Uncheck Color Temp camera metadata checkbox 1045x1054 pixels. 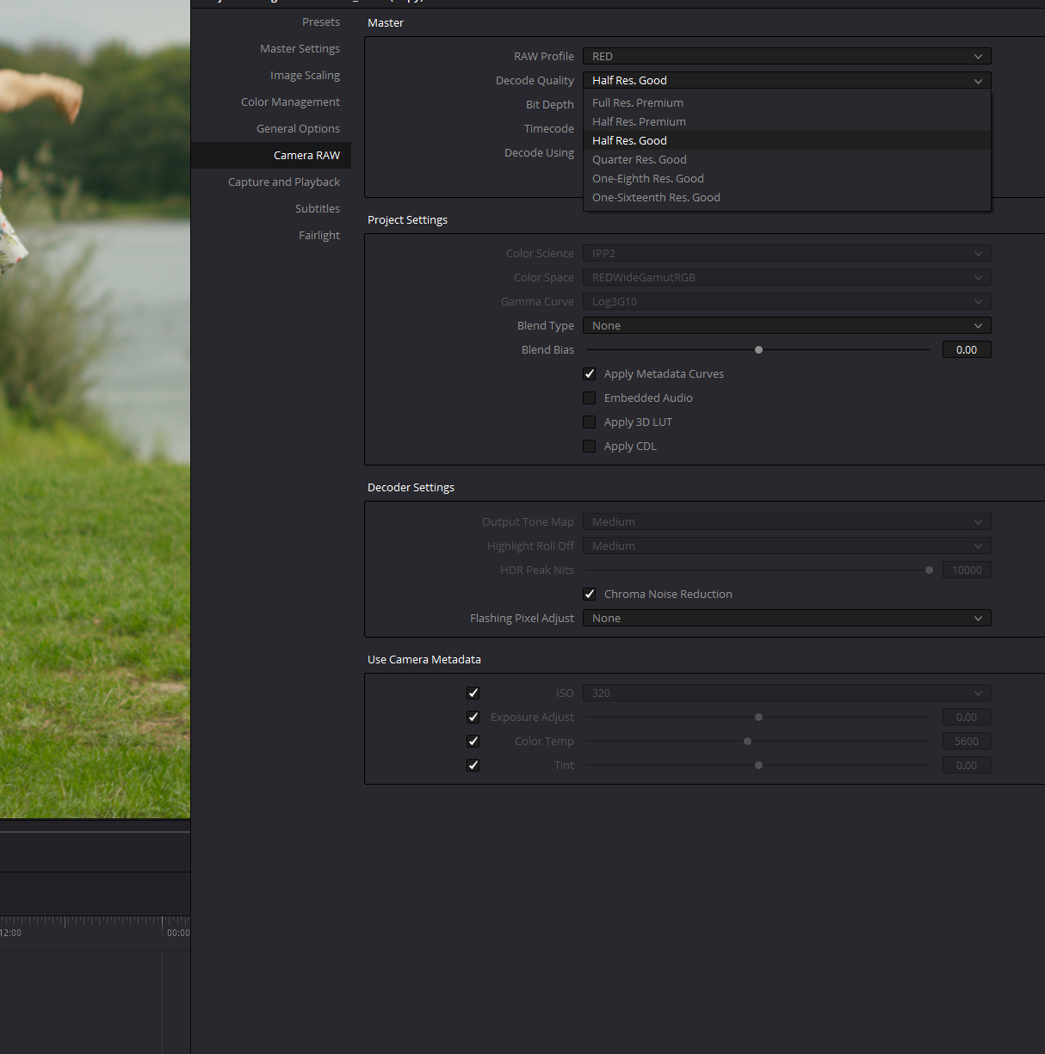pyautogui.click(x=473, y=741)
